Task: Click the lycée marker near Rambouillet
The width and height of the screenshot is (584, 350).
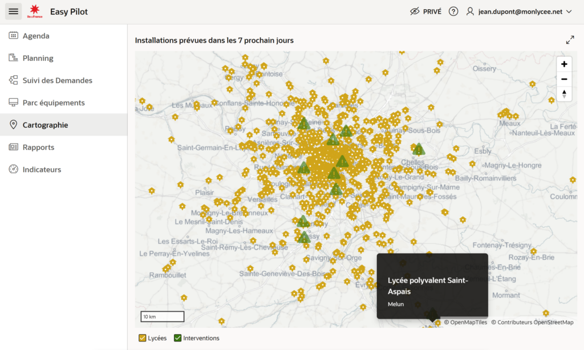Action: pos(167,268)
